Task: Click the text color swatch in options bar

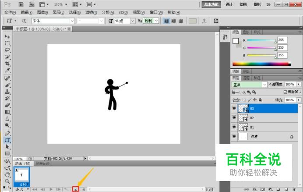Action: coord(192,21)
